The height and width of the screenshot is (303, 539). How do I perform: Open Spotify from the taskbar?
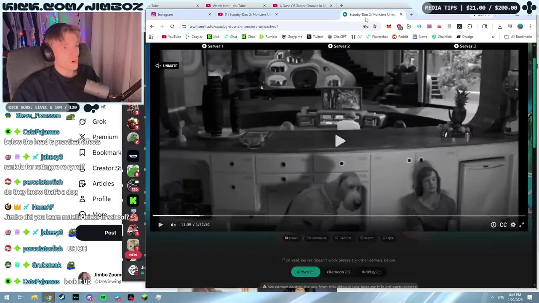click(x=103, y=298)
